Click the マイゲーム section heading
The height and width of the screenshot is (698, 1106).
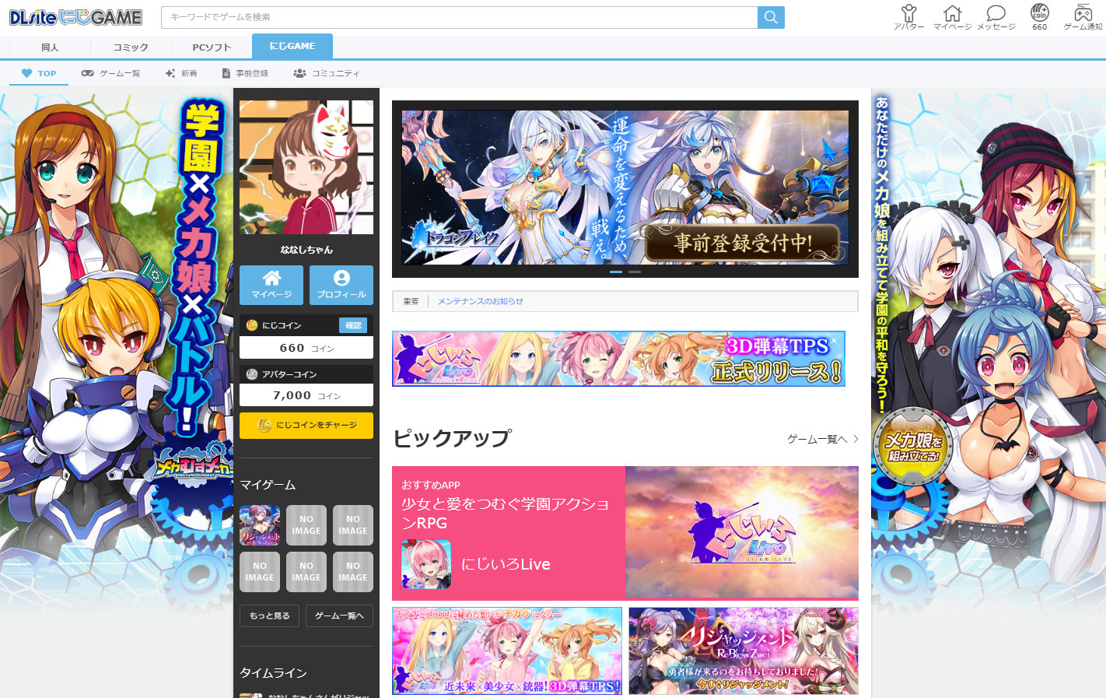point(268,485)
